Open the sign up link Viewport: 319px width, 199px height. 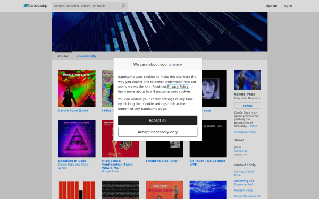pos(271,6)
